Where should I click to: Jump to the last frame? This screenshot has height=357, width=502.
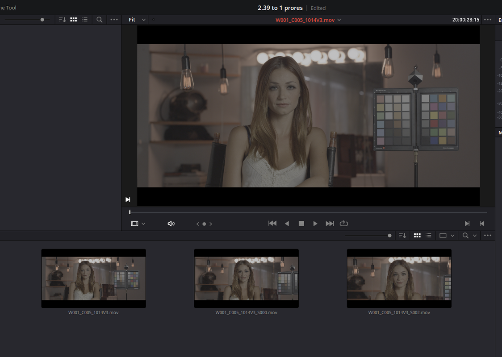(330, 224)
